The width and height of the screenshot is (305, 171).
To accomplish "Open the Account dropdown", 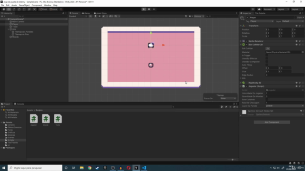I will pos(269,9).
